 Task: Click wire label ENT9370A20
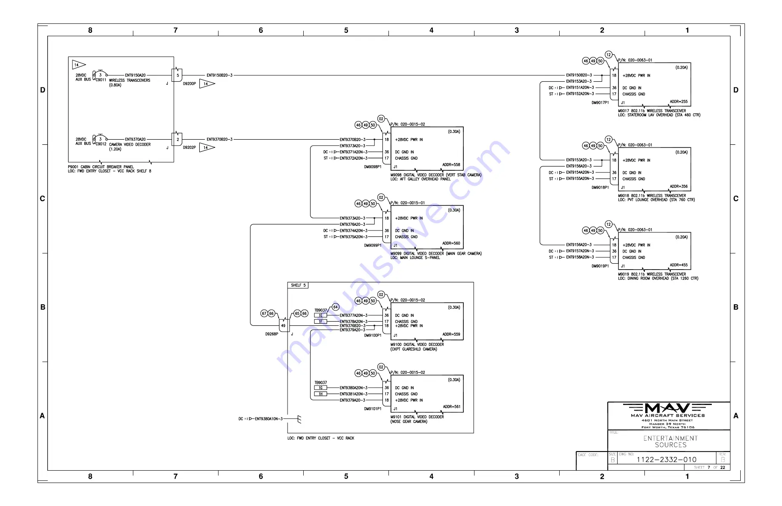pos(135,139)
